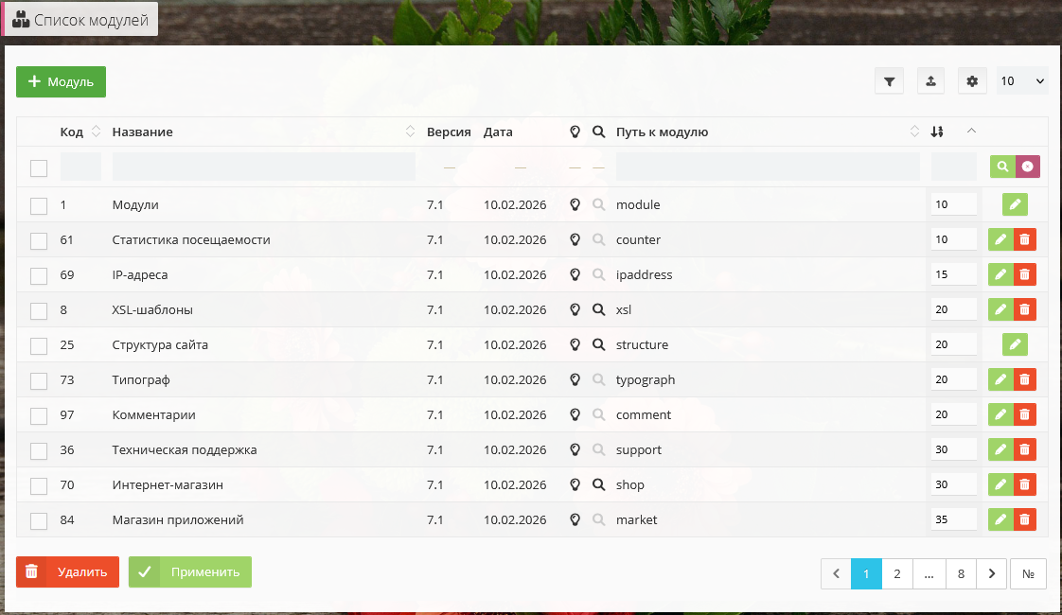Sort by Путь к модулю arrows
Screen dimensions: 1062x615
point(914,132)
